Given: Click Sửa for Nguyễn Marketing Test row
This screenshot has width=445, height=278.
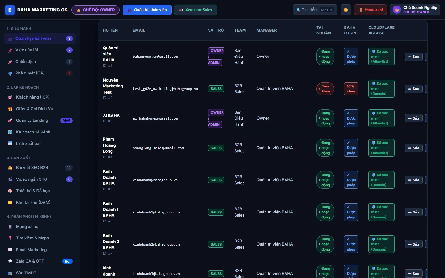Looking at the screenshot, I should pyautogui.click(x=413, y=89).
